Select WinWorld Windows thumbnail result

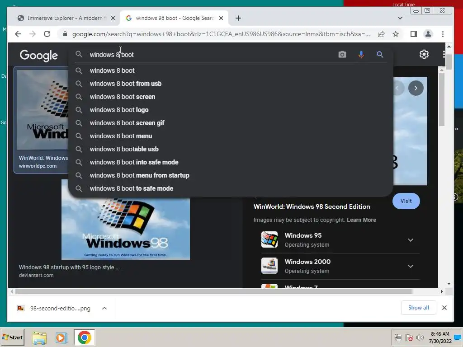[43, 110]
